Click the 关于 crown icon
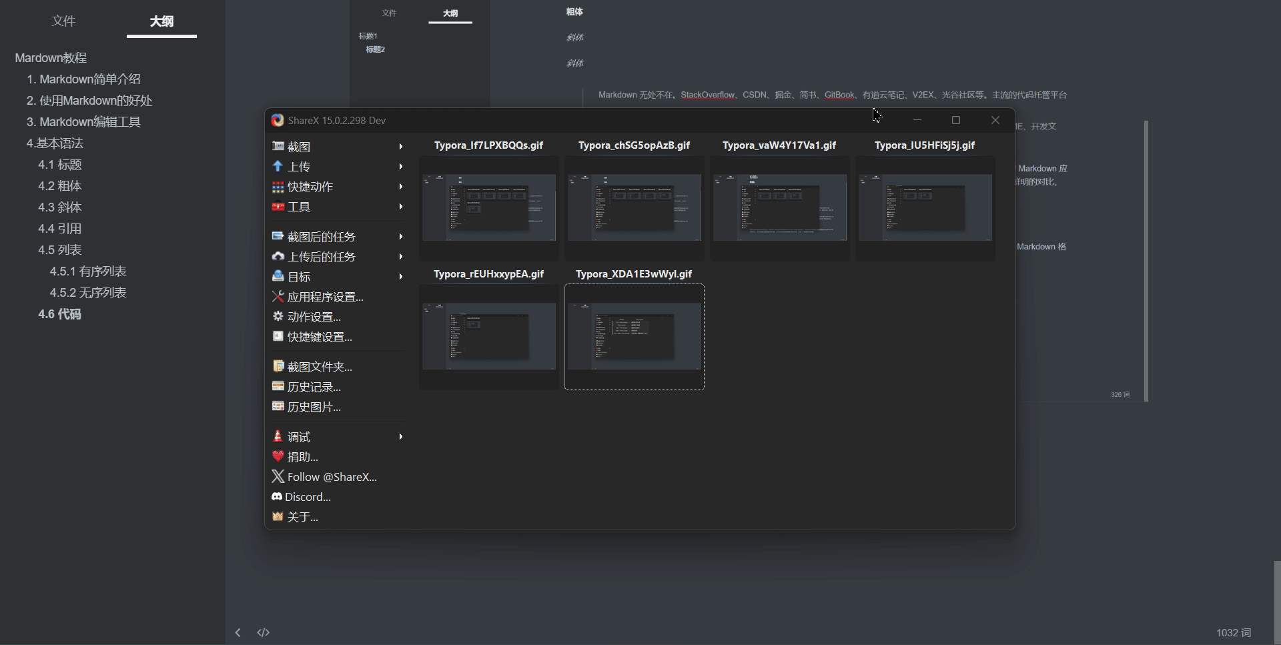The height and width of the screenshot is (645, 1281). pos(278,516)
